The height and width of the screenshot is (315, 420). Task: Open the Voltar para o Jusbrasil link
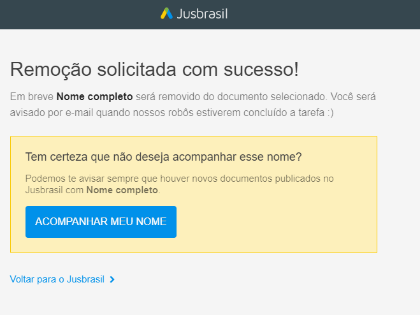tap(57, 279)
